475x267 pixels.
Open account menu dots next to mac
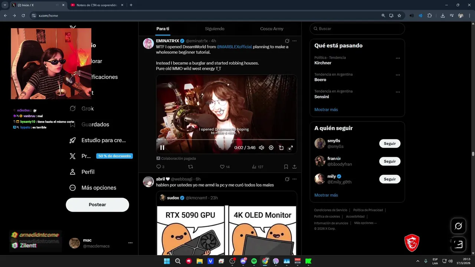pos(130,243)
